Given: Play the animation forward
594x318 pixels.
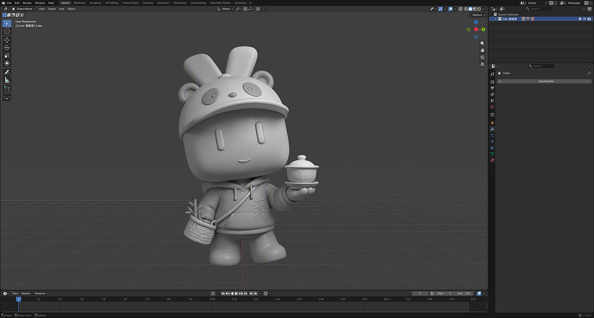Looking at the screenshot, I should point(237,293).
